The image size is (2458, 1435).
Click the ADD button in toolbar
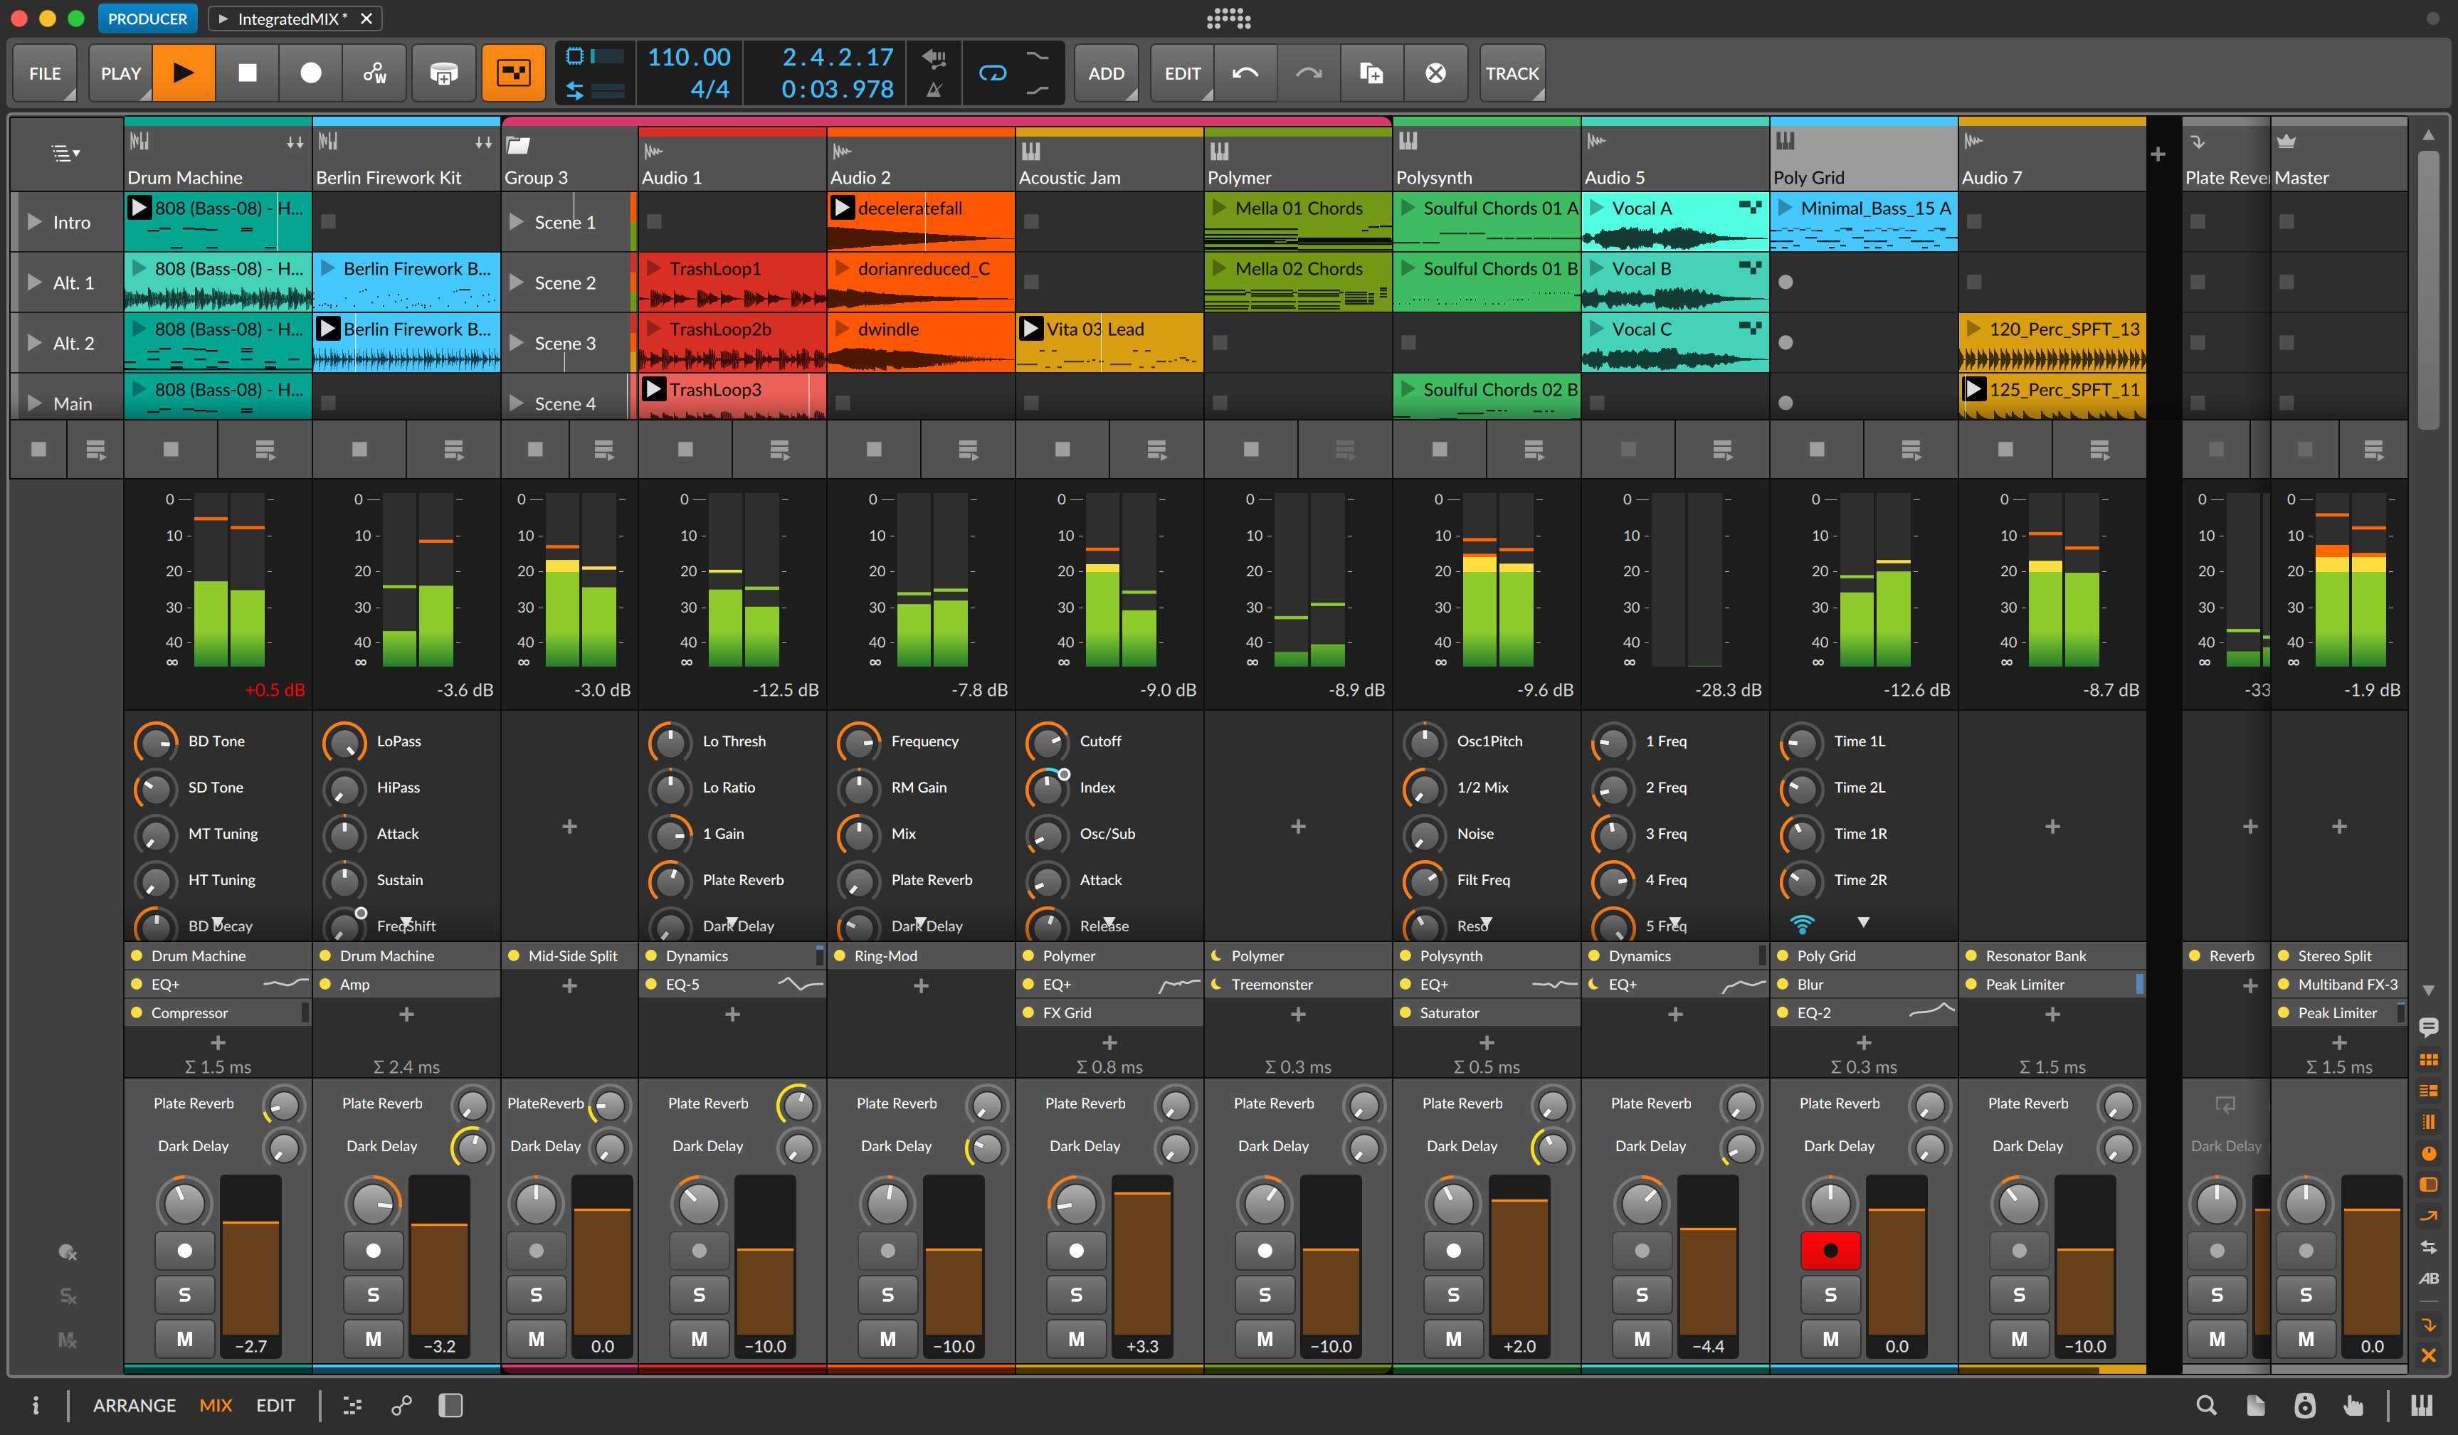[x=1105, y=73]
